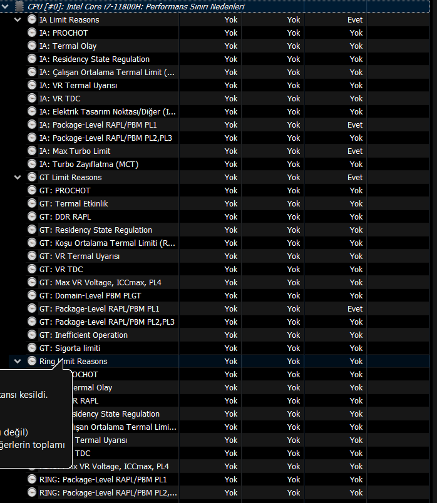Screen dimensions: 437x503
Task: Click the Evet value for GT: Package-Level RAPL/PBM PL1
Action: (355, 309)
